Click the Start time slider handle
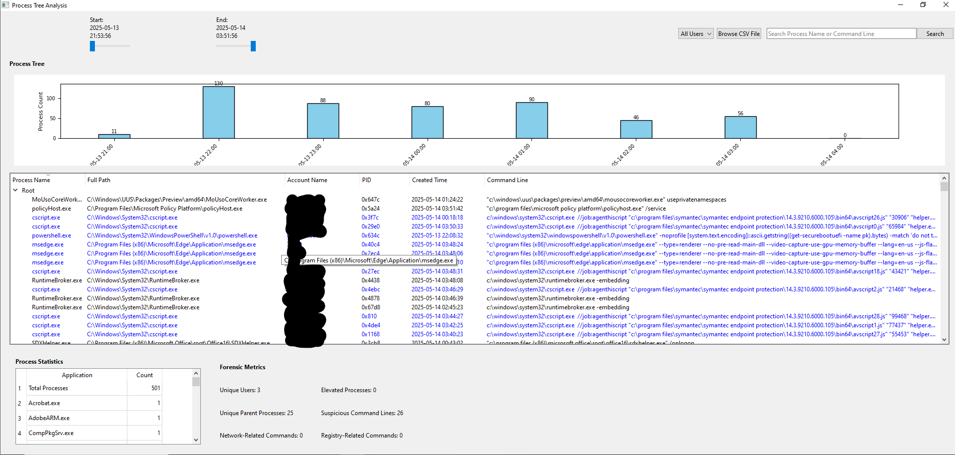The image size is (955, 455). [92, 46]
